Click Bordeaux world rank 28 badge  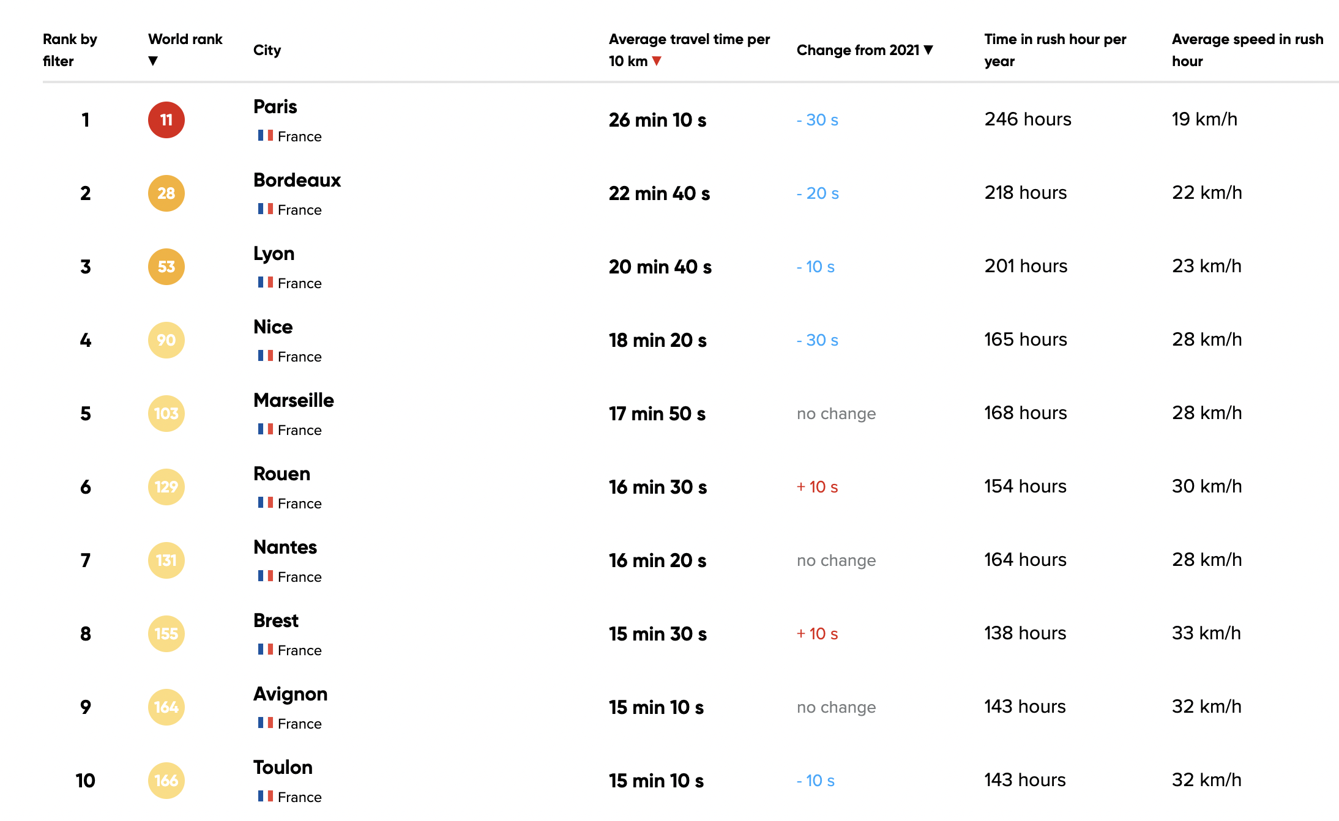(x=166, y=193)
